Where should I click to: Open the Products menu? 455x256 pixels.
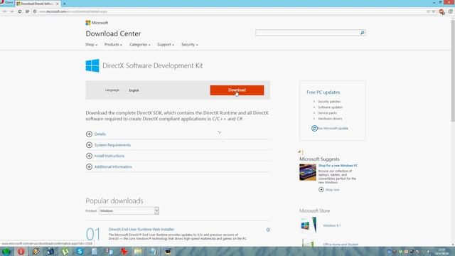[113, 45]
